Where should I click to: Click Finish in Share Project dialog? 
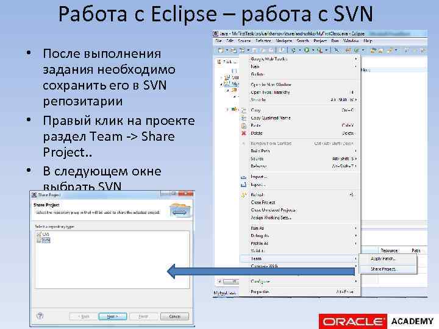(143, 316)
